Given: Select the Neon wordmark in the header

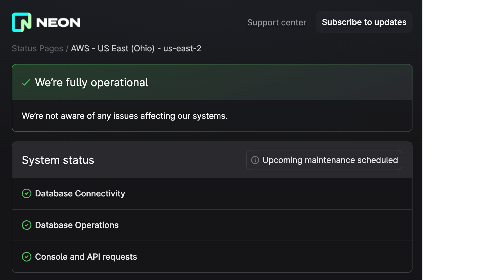Looking at the screenshot, I should (58, 22).
